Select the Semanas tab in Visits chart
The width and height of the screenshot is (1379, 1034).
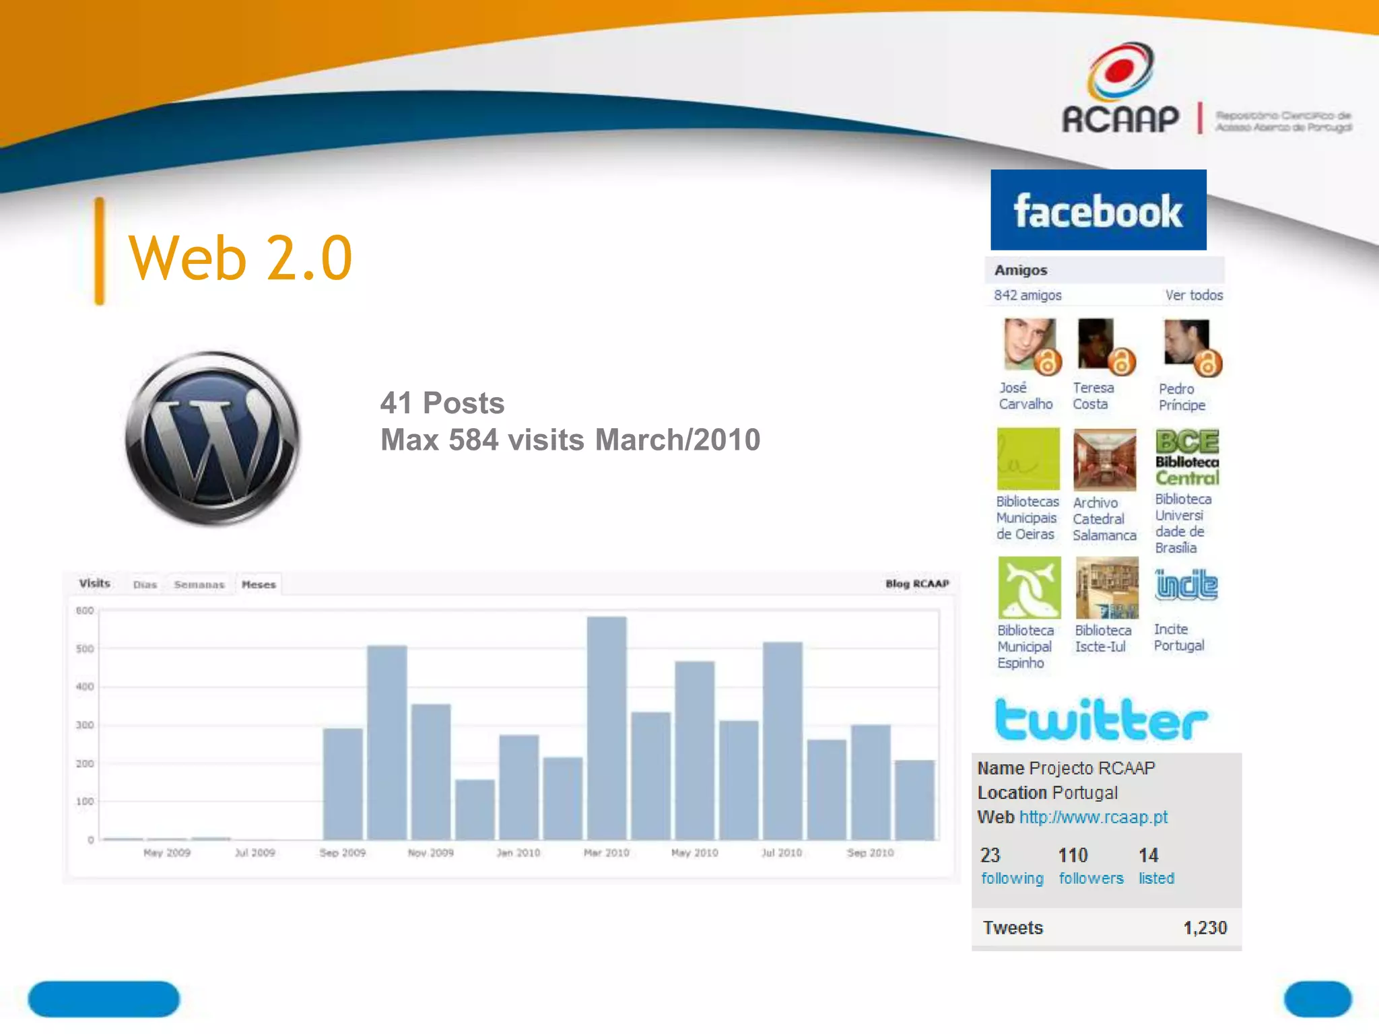199,584
